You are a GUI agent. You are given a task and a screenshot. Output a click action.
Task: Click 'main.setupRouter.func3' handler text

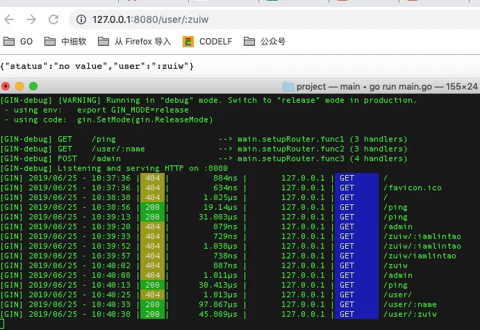pyautogui.click(x=291, y=159)
